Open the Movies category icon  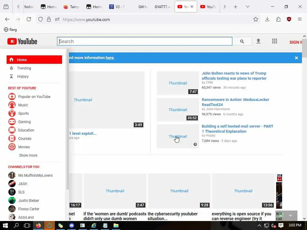coord(12,147)
